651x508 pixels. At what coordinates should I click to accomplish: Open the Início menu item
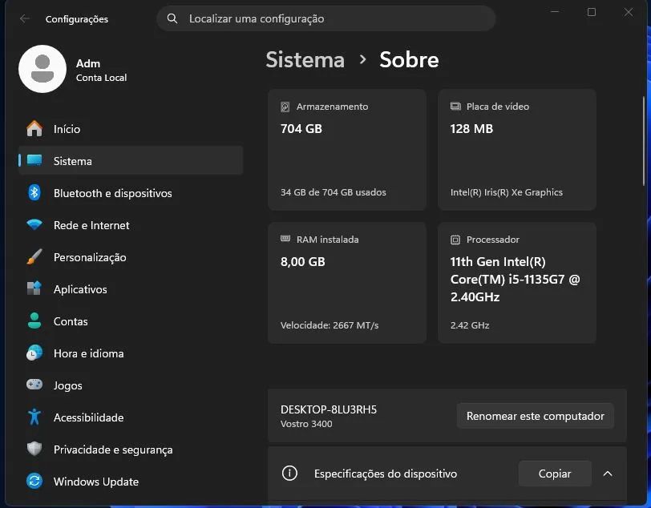click(x=131, y=129)
